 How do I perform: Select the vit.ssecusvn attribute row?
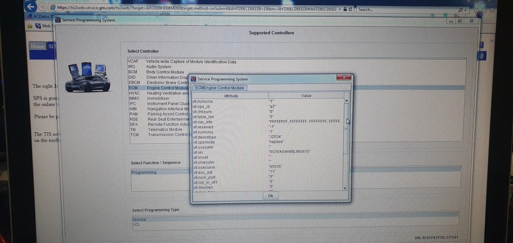268,167
